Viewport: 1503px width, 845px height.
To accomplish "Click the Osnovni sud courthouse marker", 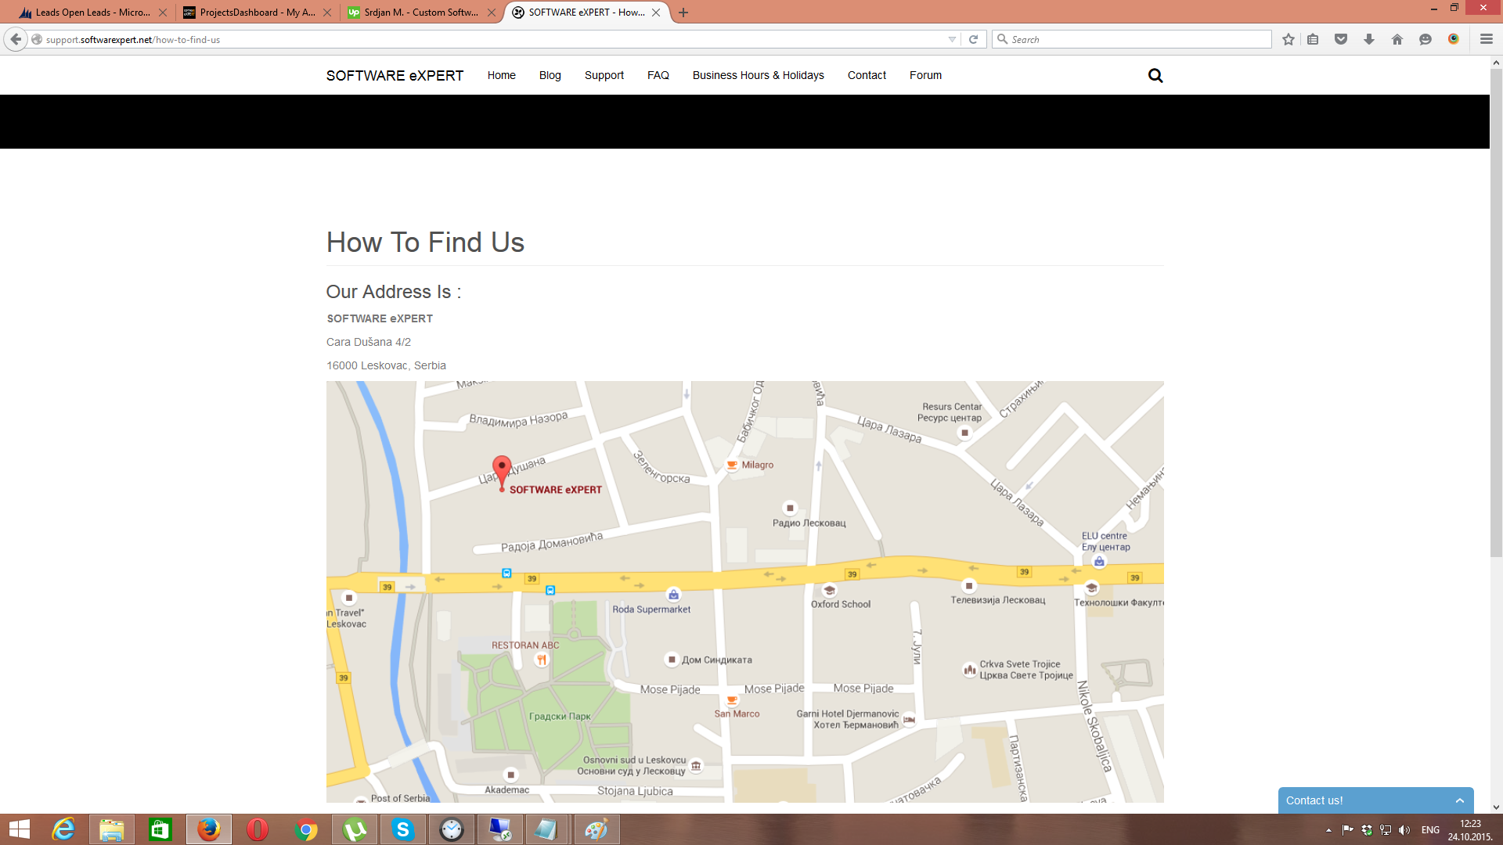I will [x=696, y=766].
